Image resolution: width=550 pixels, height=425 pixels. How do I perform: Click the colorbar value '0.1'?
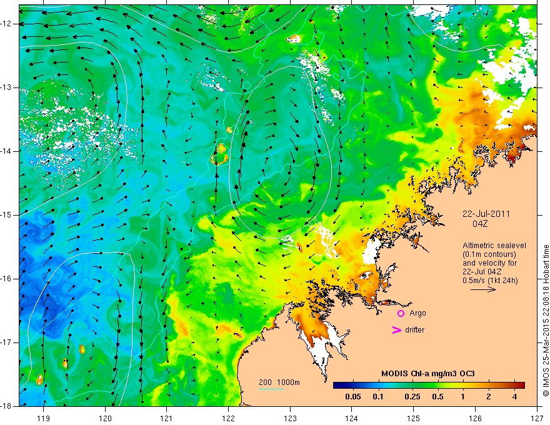click(377, 397)
